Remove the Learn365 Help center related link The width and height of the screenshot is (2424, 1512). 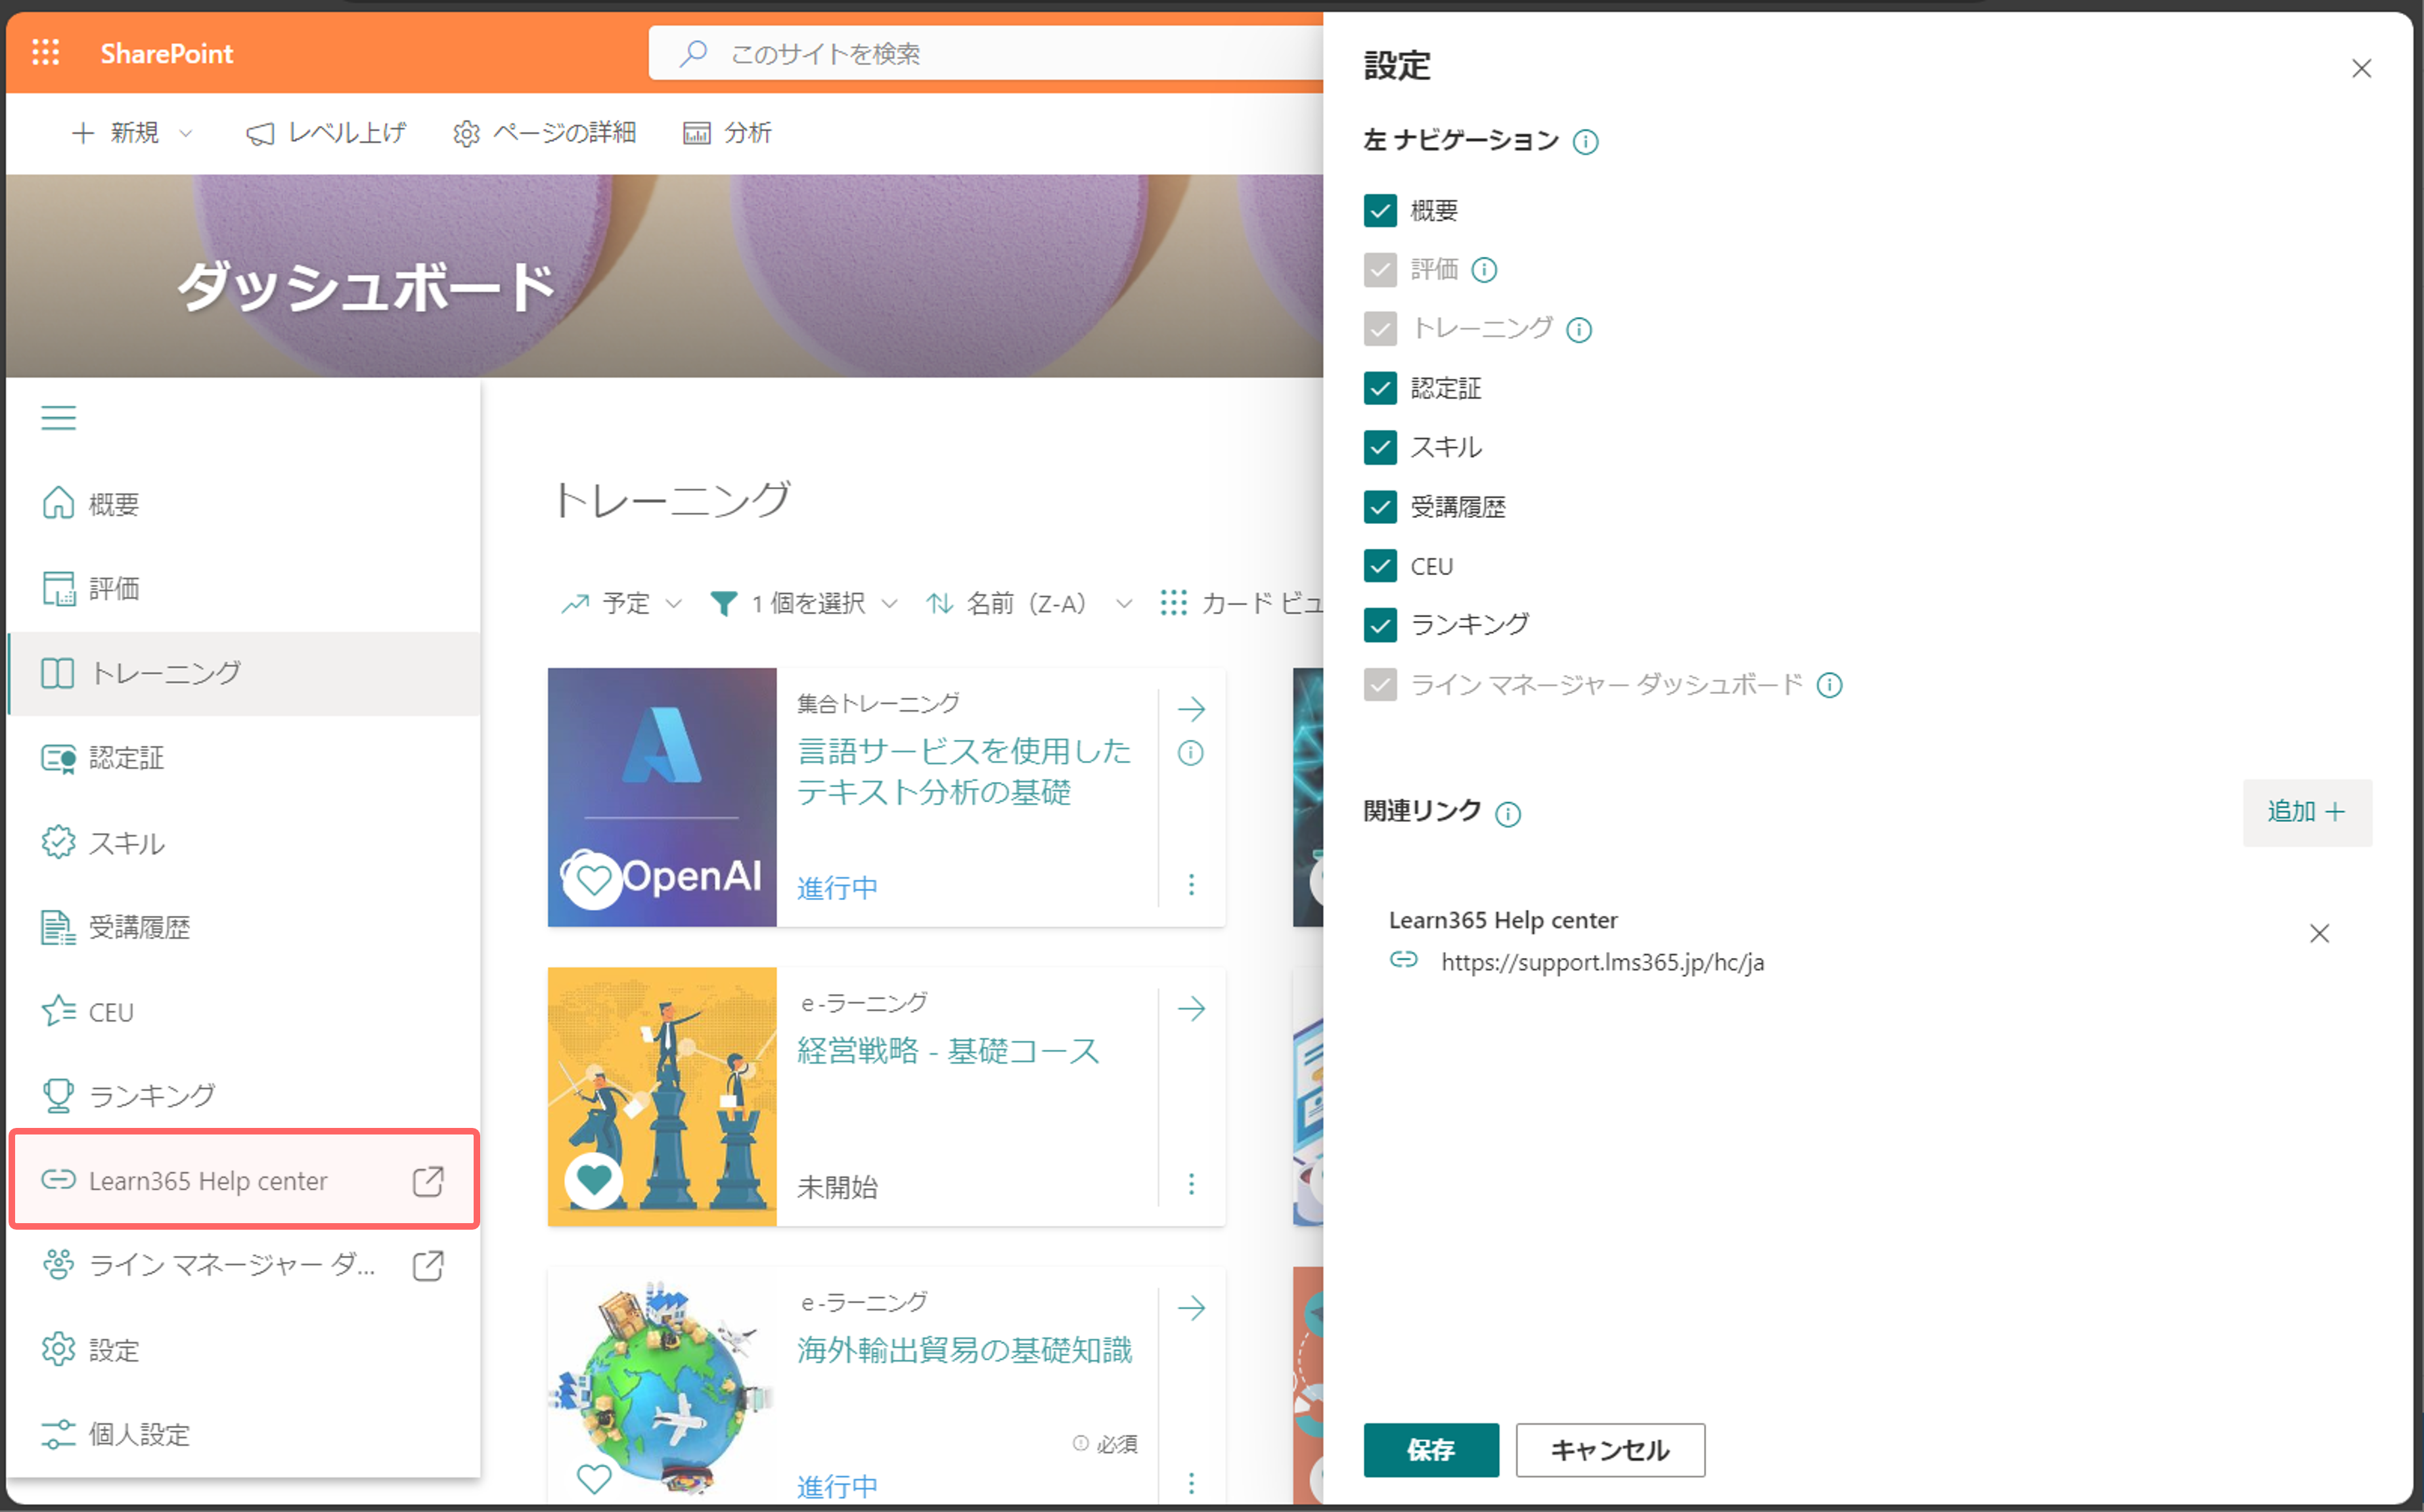coord(2319,933)
